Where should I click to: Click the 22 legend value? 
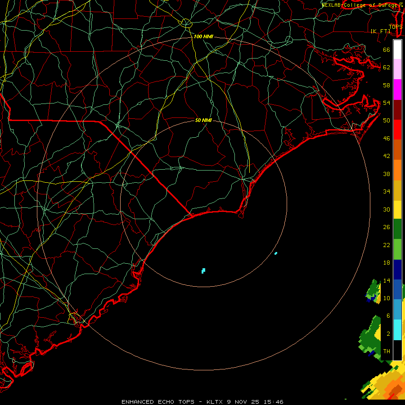pos(387,245)
